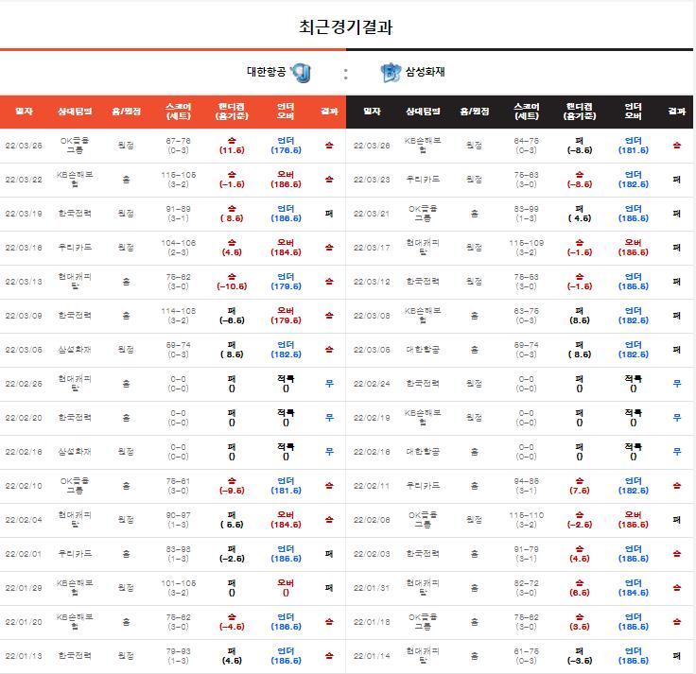696x674 pixels.
Task: Click the 승 (11.5) handicap cell
Action: (232, 146)
